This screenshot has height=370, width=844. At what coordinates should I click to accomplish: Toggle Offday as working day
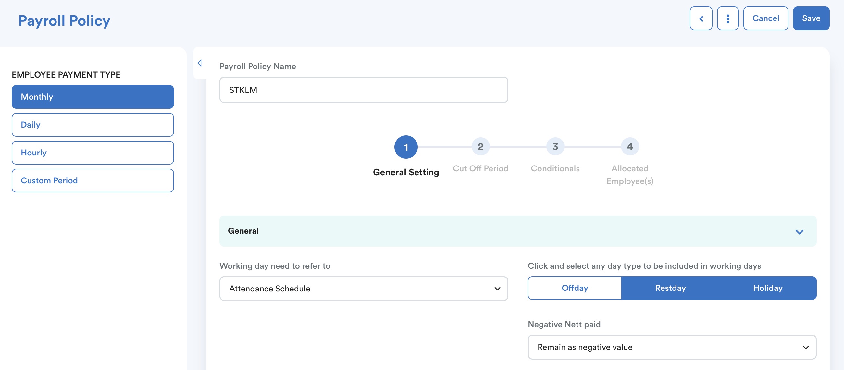575,288
